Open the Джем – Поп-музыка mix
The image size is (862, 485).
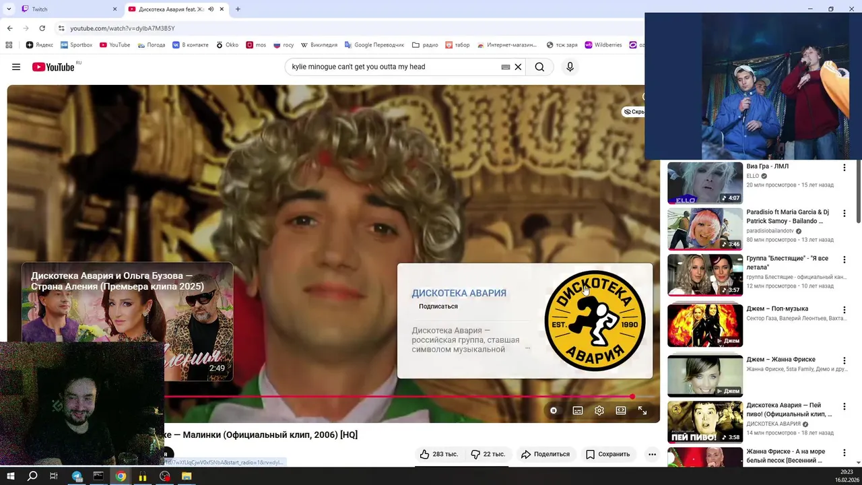click(776, 309)
